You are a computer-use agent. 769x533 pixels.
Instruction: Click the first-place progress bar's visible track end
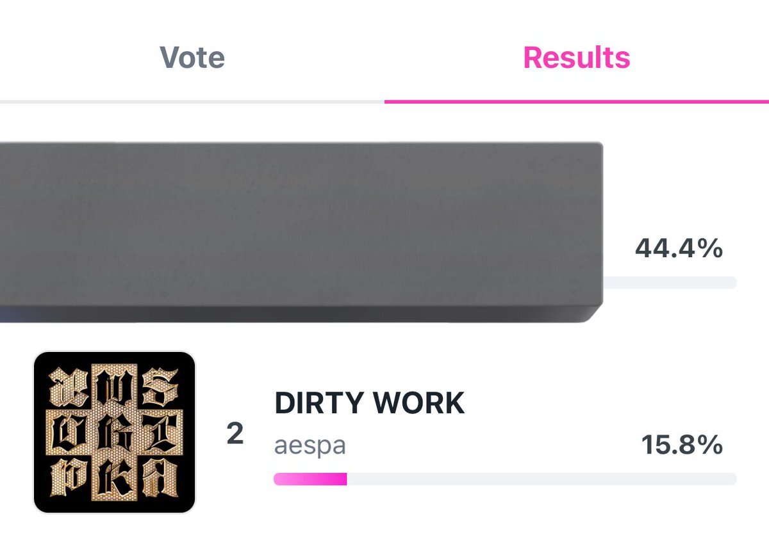[x=670, y=282]
